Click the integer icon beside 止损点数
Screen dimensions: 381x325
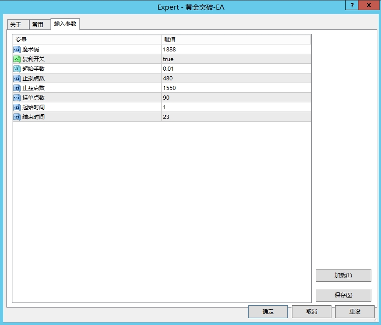(x=17, y=78)
